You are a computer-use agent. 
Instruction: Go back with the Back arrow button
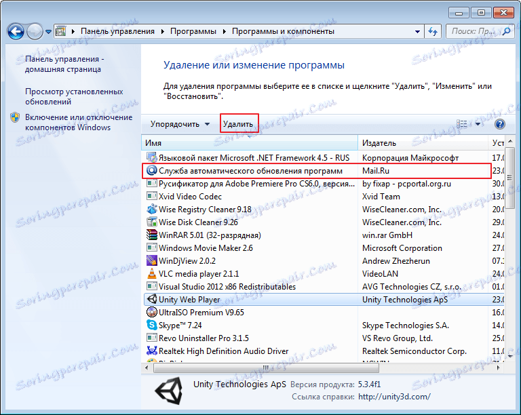click(x=16, y=32)
